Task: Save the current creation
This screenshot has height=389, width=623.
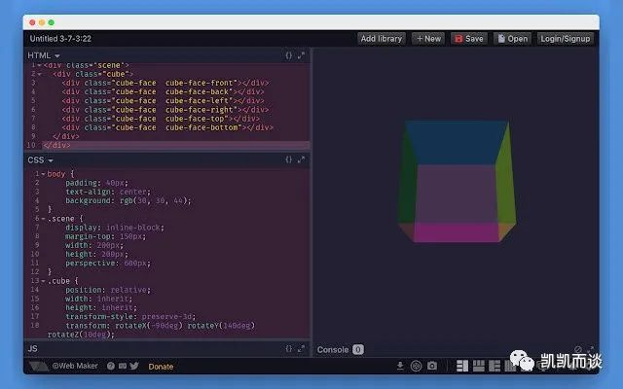Action: (469, 39)
